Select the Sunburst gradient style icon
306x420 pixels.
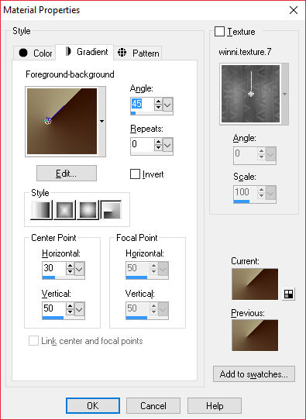pyautogui.click(x=88, y=210)
